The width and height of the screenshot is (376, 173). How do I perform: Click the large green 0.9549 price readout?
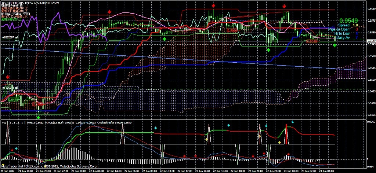pyautogui.click(x=349, y=21)
